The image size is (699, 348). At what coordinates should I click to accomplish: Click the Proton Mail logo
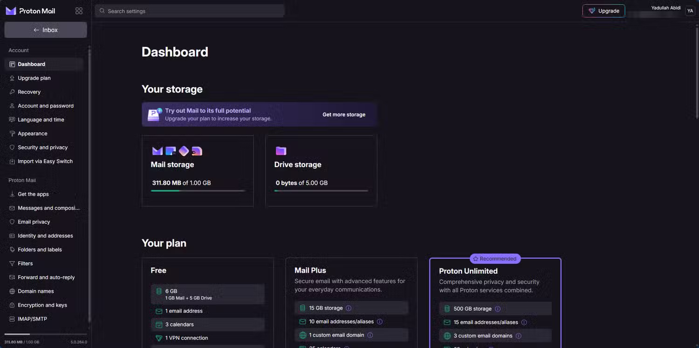[31, 11]
